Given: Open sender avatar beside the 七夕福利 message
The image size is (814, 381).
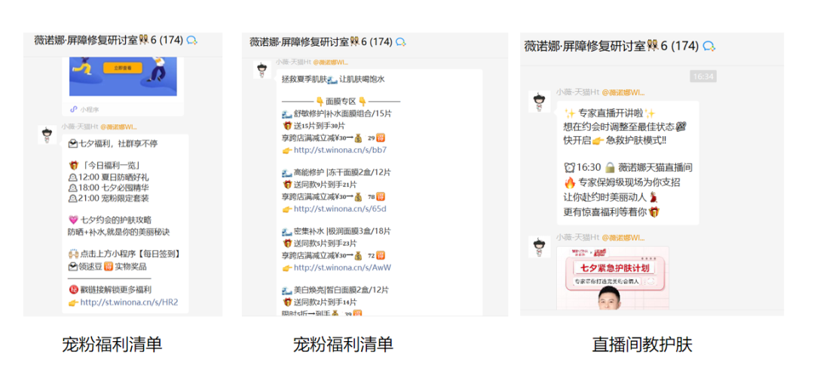Looking at the screenshot, I should pos(47,135).
